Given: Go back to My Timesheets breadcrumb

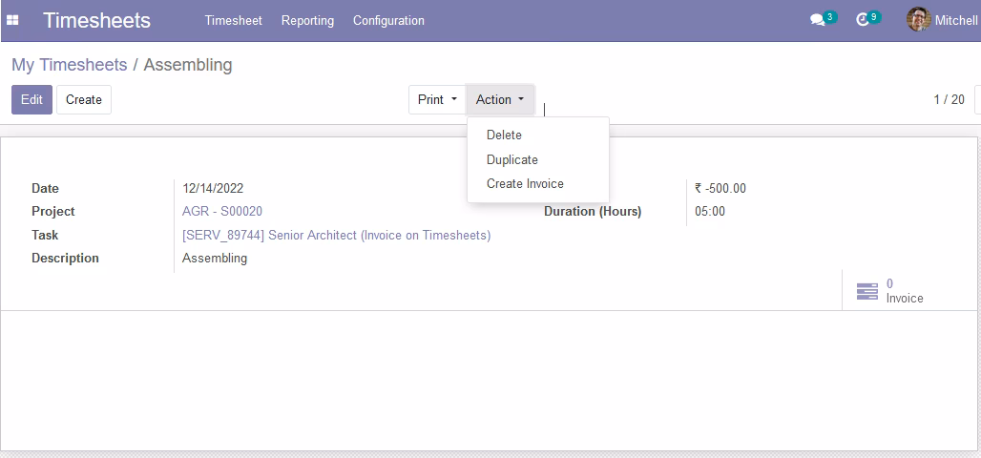Looking at the screenshot, I should click(x=70, y=65).
